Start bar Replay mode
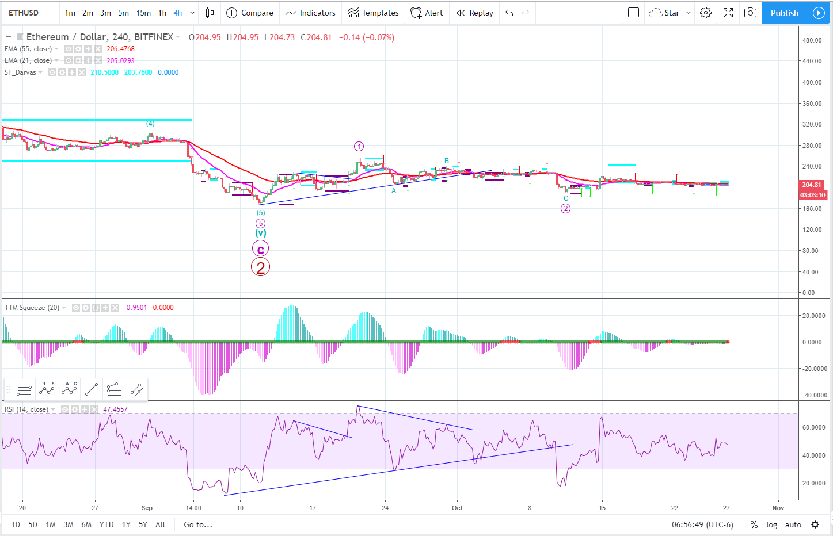This screenshot has width=833, height=536. 475,13
